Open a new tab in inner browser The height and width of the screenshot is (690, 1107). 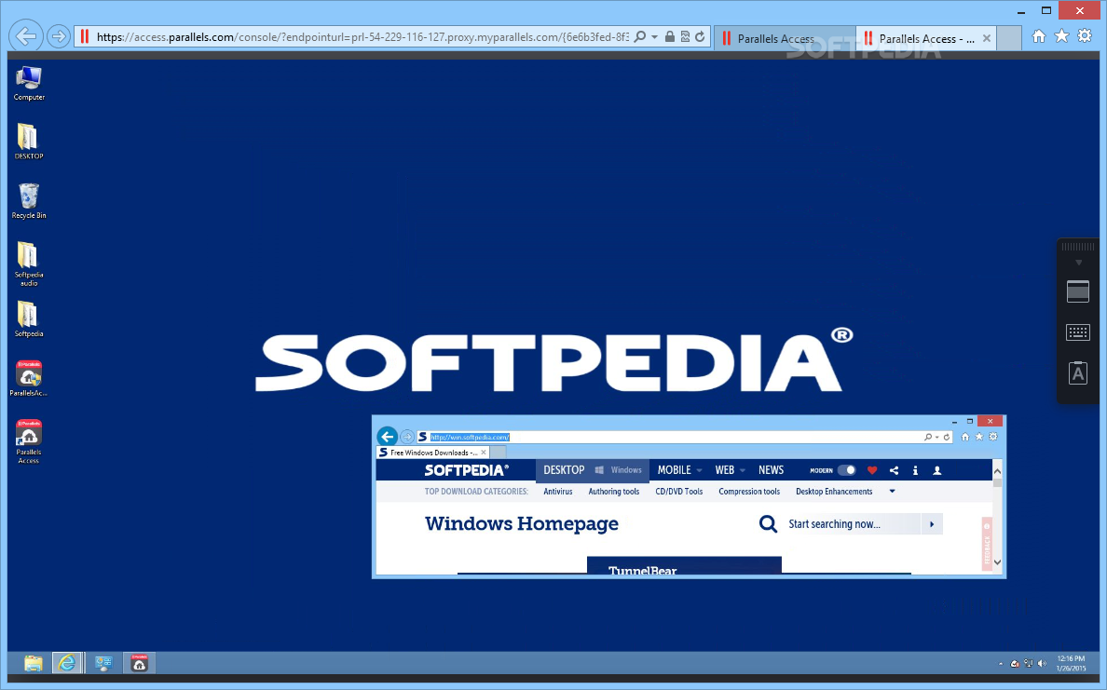click(498, 453)
